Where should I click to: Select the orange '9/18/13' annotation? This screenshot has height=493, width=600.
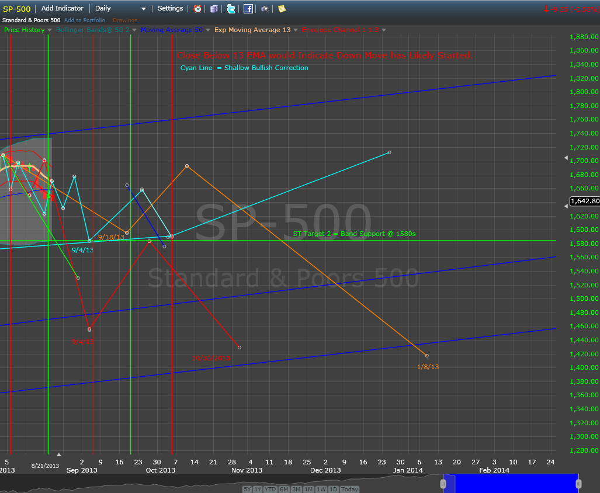111,237
